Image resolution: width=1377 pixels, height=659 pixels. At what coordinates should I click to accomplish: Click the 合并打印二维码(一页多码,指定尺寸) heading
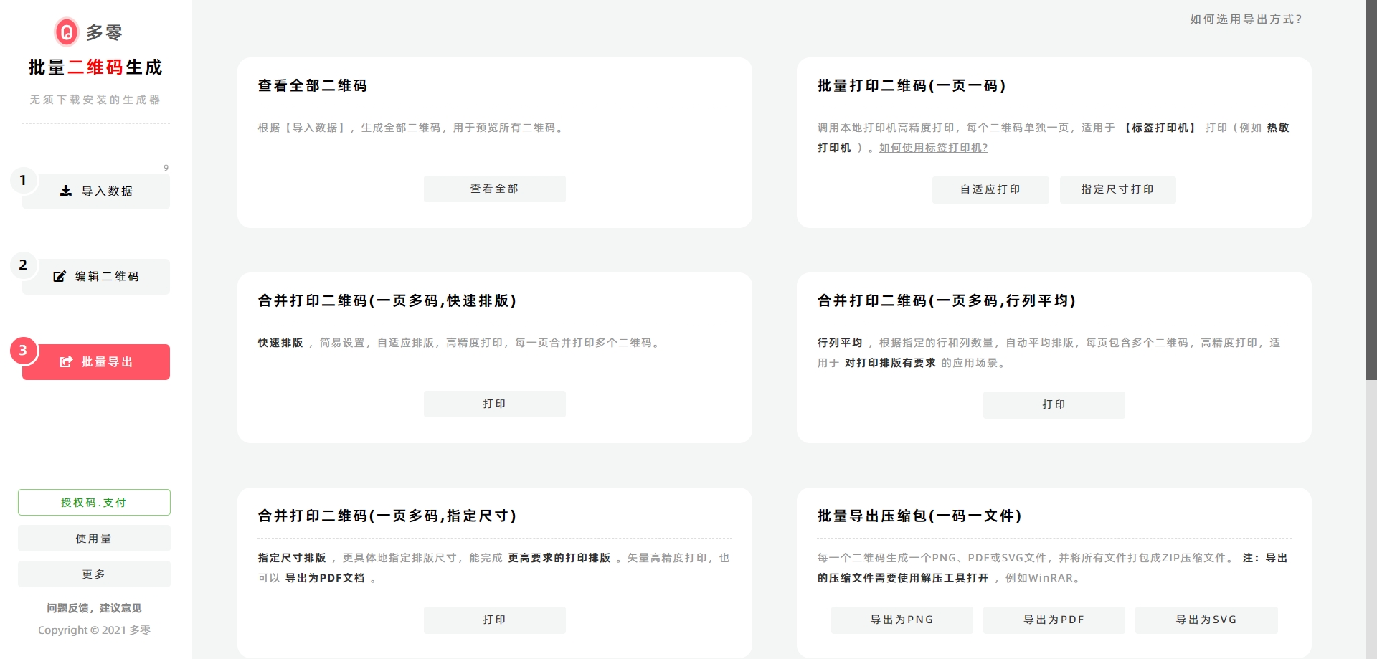coord(387,516)
